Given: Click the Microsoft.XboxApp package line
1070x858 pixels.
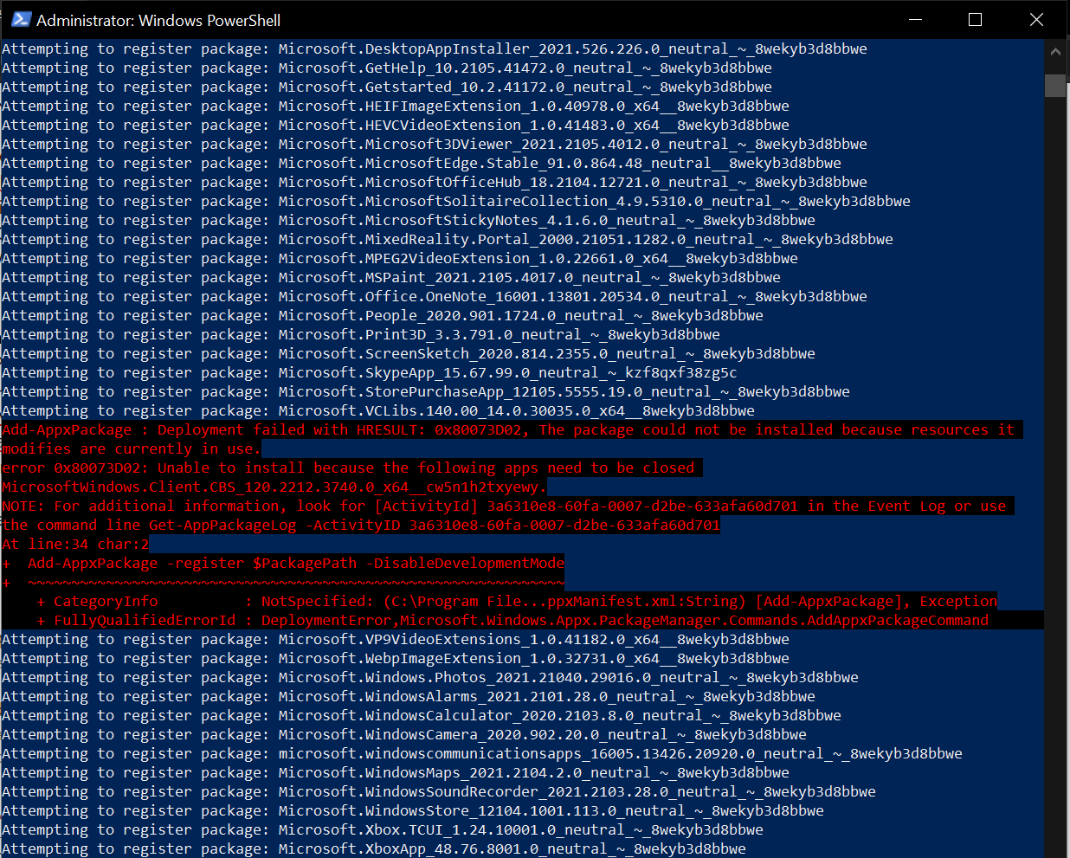Looking at the screenshot, I should (x=374, y=848).
